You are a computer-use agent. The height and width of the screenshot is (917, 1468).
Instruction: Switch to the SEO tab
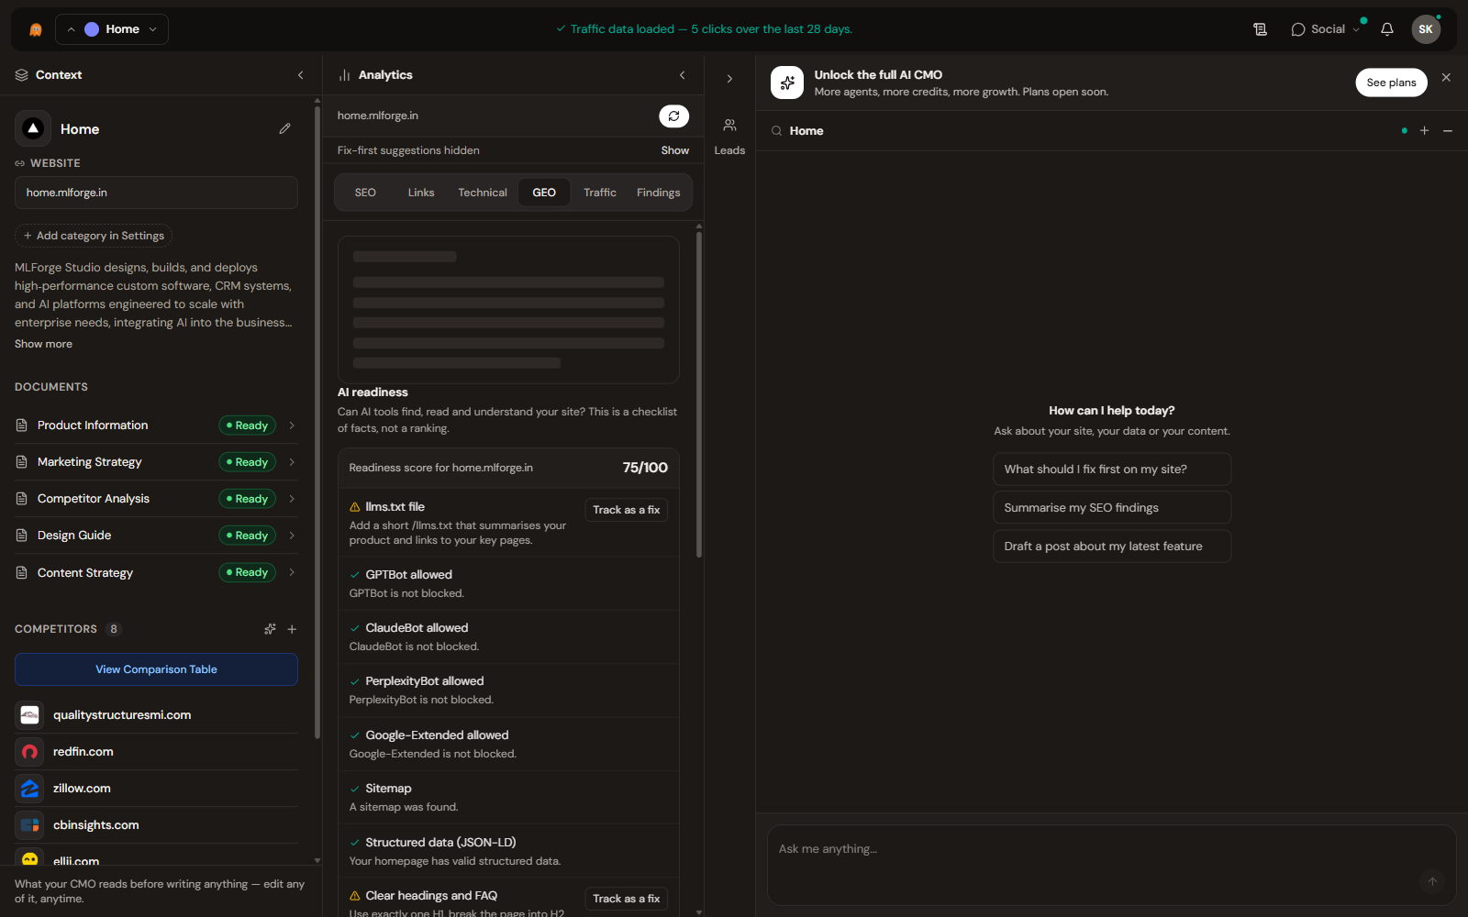pyautogui.click(x=365, y=193)
